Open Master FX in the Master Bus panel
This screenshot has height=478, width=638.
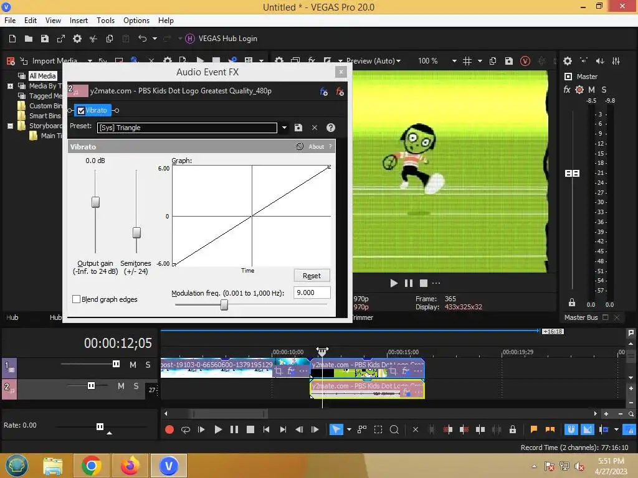pos(567,90)
